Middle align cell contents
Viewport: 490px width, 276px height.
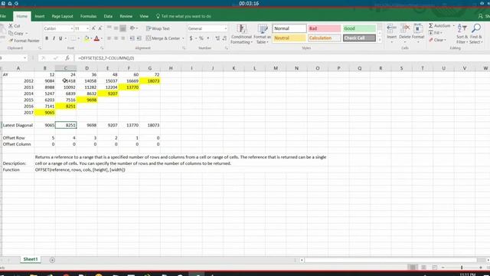116,28
